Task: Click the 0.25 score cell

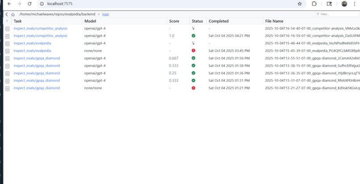Action: 173,73
